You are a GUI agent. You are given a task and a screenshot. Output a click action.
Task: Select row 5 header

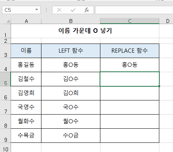click(x=5, y=79)
